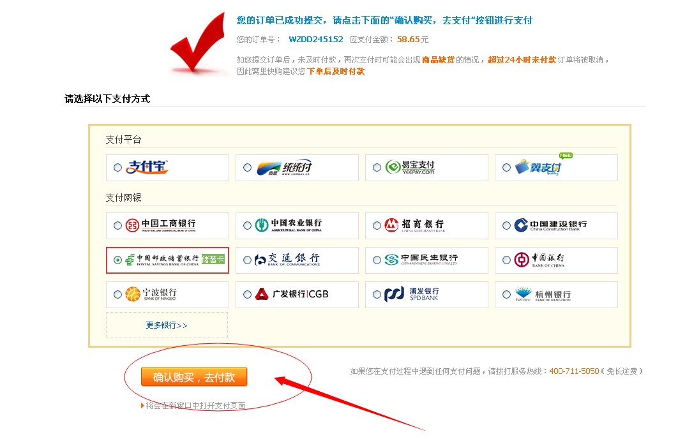Click the 统统付 payment logo
678x439 pixels.
pyautogui.click(x=284, y=168)
